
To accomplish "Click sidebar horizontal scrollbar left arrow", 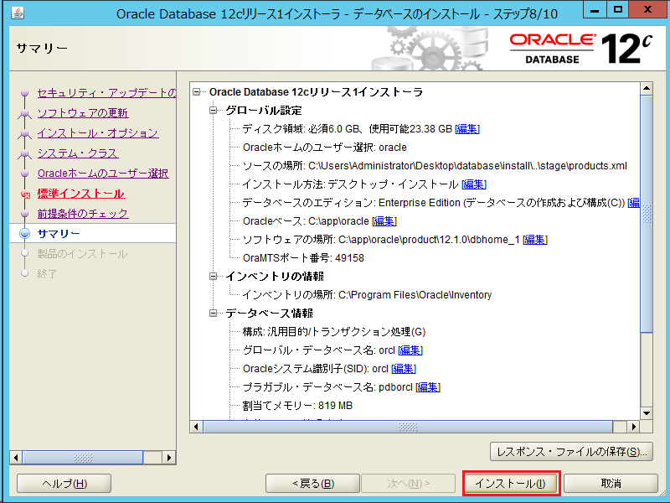I will (16, 458).
